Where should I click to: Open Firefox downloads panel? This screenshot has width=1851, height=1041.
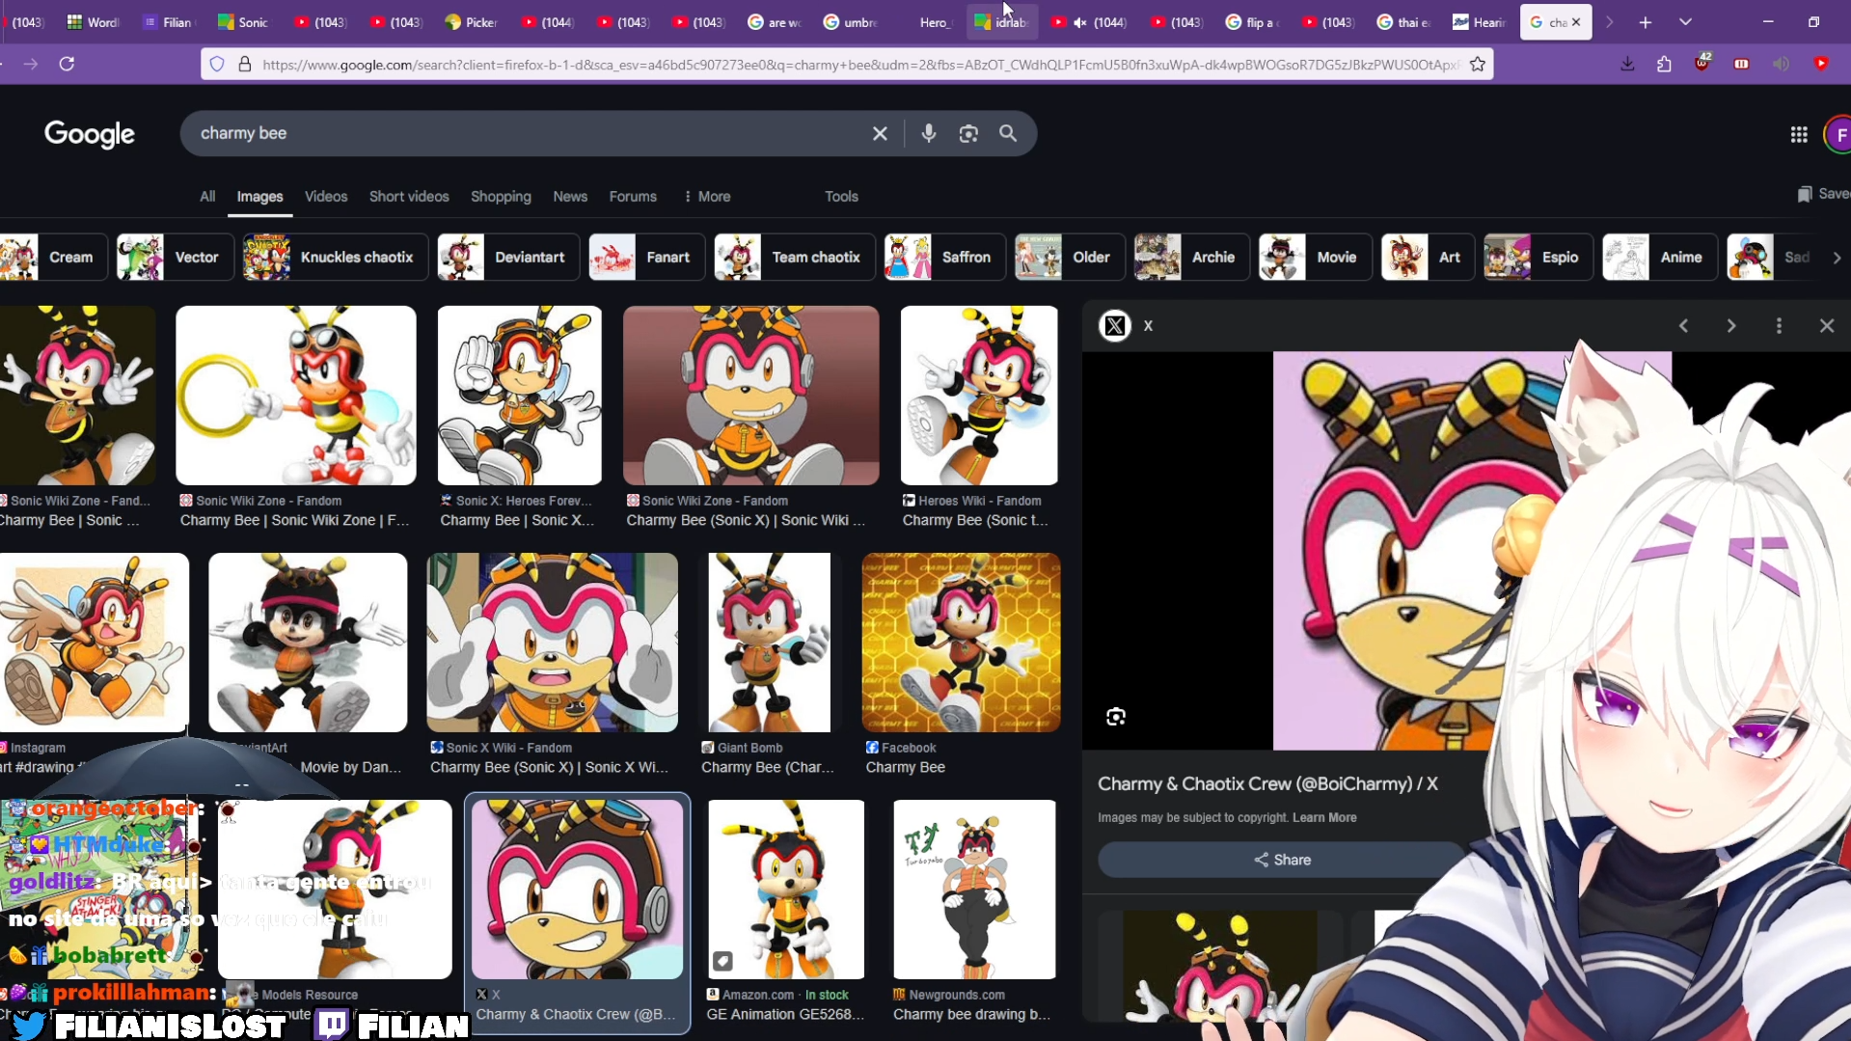click(1627, 64)
